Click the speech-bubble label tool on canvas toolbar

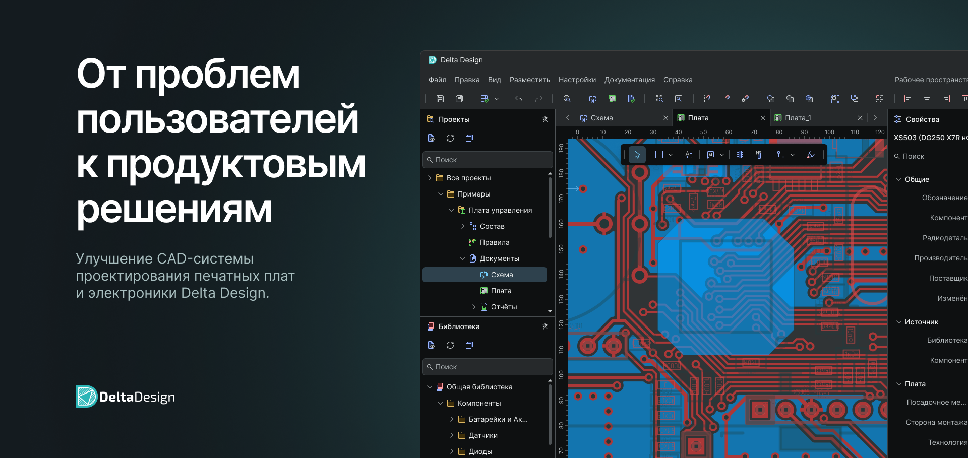coord(710,155)
